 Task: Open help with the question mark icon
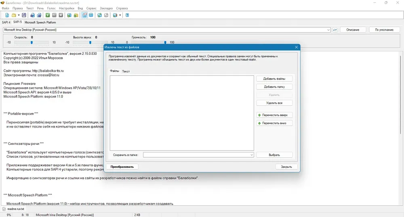tap(127, 15)
